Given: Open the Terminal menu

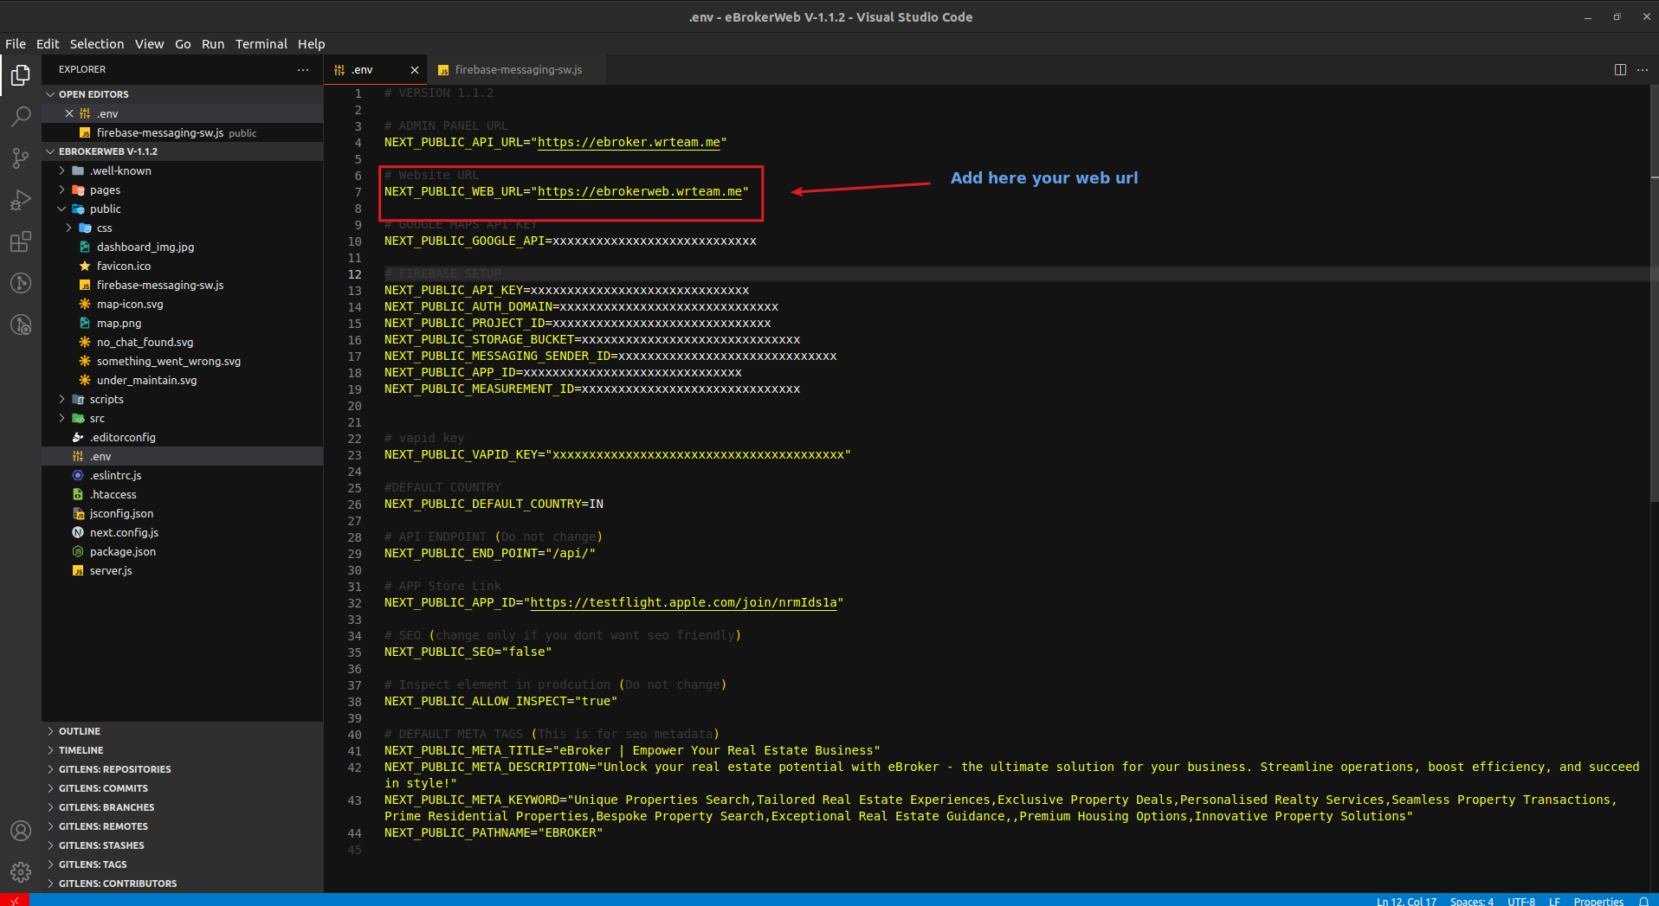Looking at the screenshot, I should [261, 44].
